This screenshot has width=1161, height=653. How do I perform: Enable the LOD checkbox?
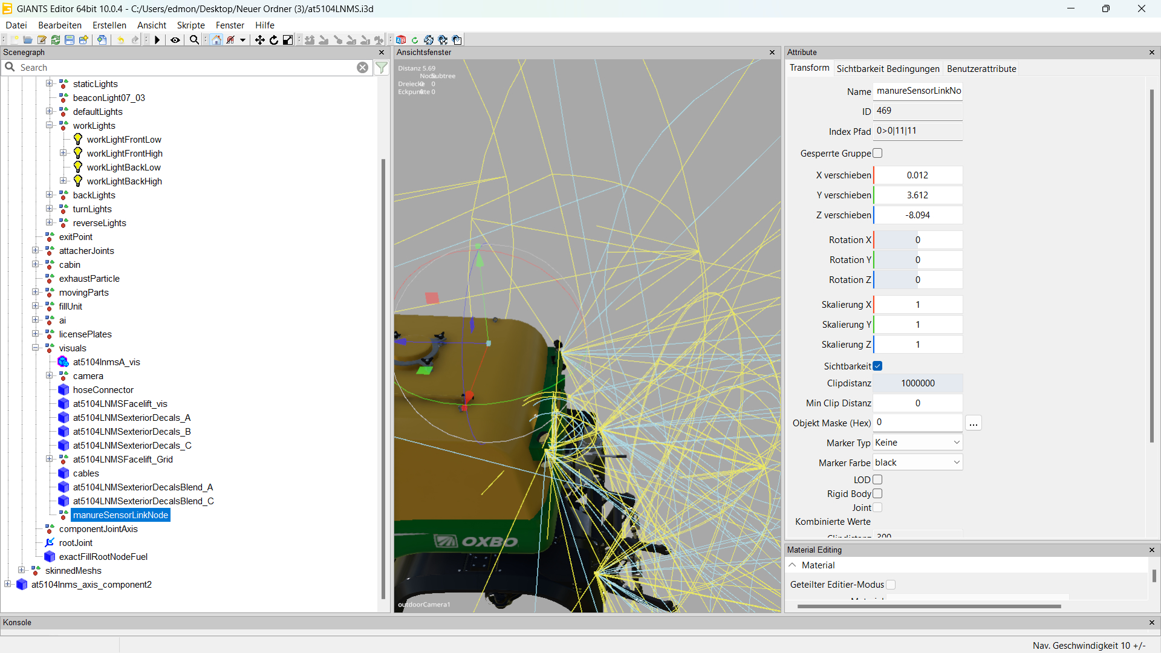point(877,479)
